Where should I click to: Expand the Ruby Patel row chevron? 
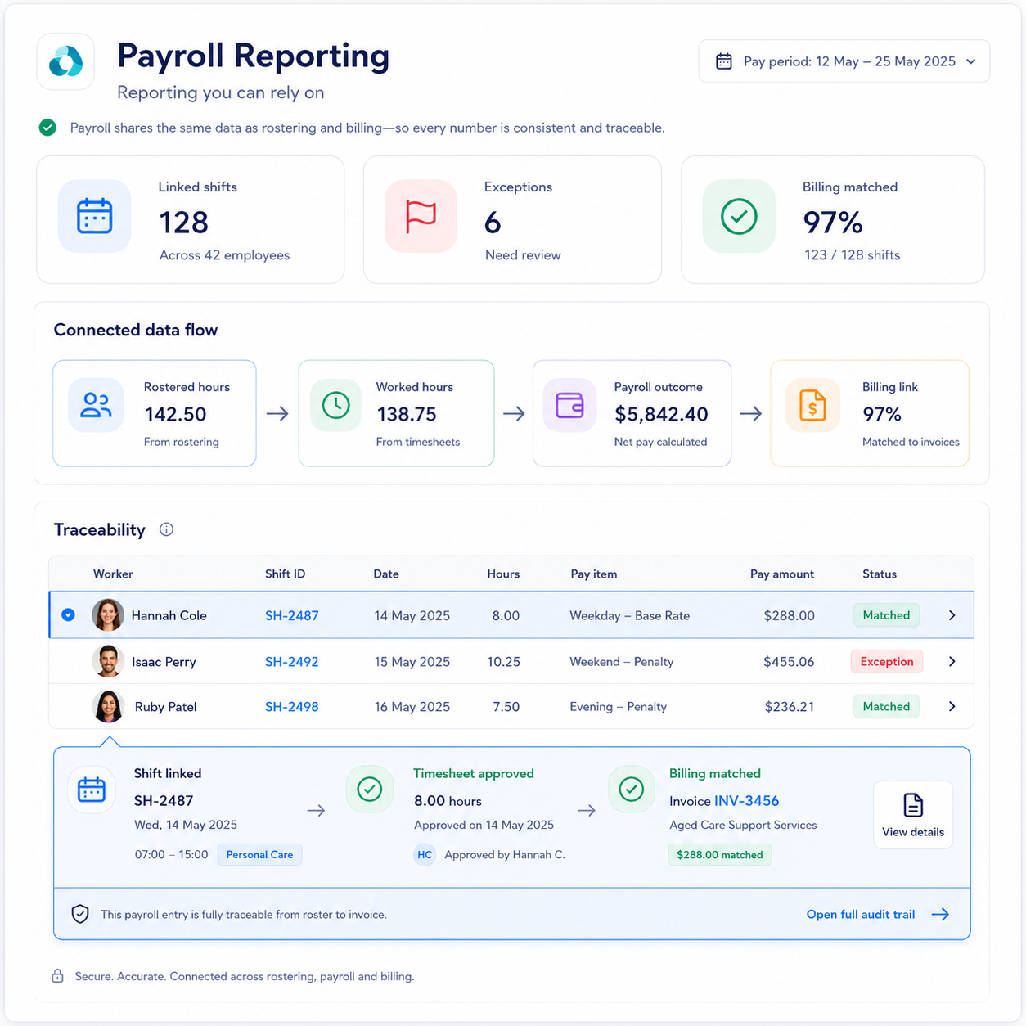pos(952,706)
